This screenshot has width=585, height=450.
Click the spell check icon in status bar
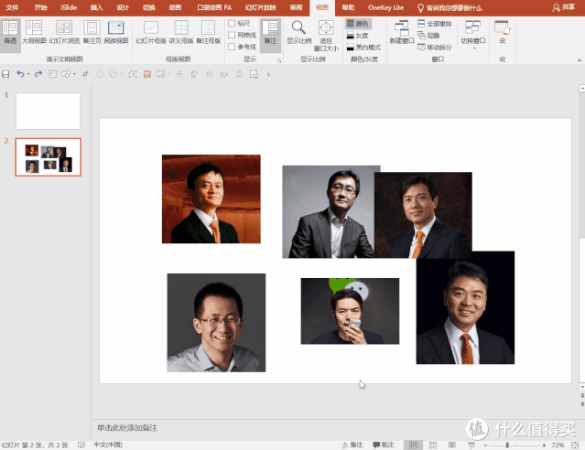click(x=81, y=445)
